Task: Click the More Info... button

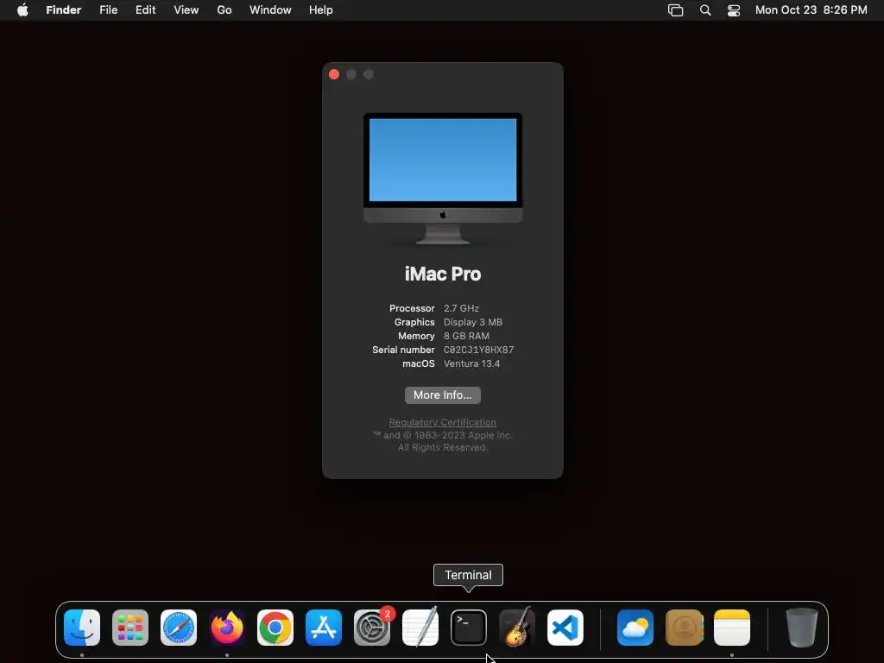Action: [443, 395]
